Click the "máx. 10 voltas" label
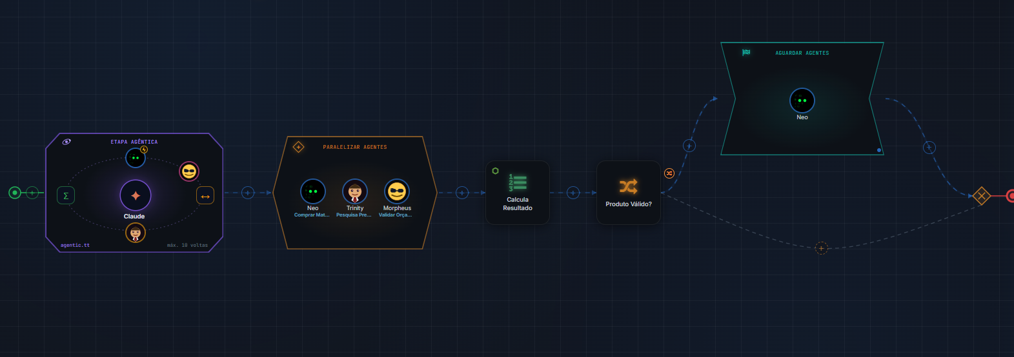Image resolution: width=1014 pixels, height=357 pixels. pyautogui.click(x=187, y=245)
